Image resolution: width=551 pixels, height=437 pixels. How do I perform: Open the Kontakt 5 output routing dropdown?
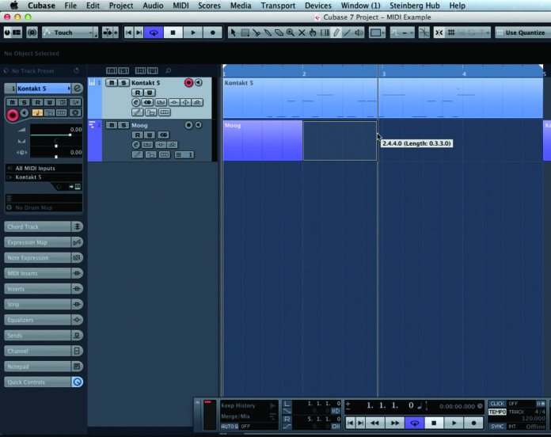coord(44,177)
